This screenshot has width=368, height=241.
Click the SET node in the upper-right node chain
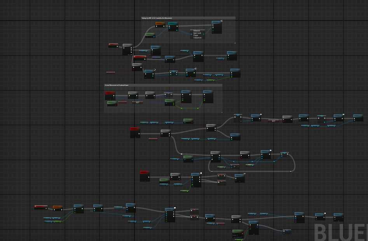tap(274, 121)
